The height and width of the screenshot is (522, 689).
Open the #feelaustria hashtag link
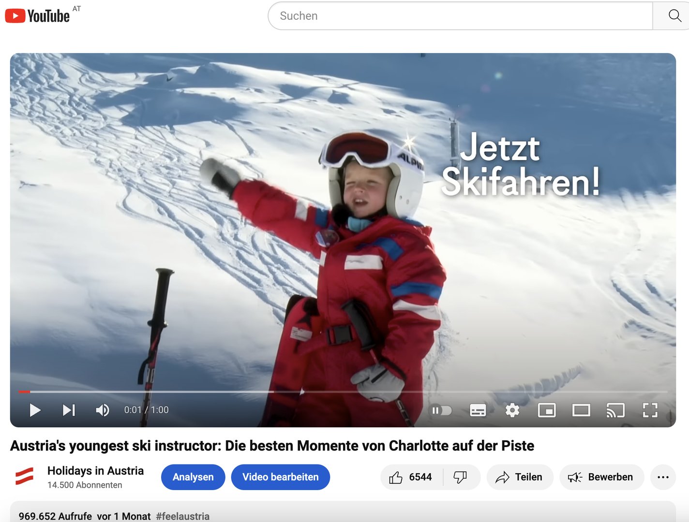[182, 516]
